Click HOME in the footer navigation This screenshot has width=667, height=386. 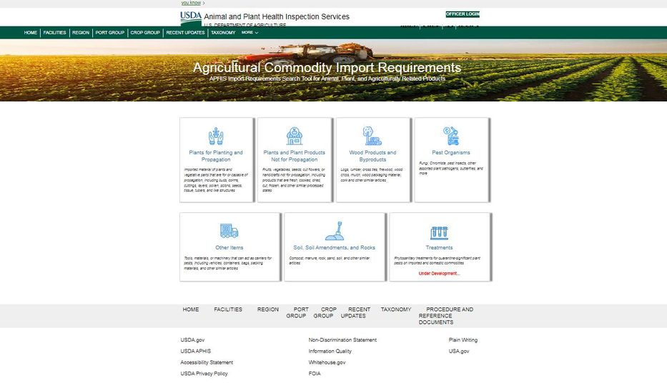pos(191,310)
